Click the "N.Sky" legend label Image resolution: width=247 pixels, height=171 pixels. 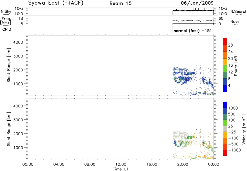click(x=6, y=11)
